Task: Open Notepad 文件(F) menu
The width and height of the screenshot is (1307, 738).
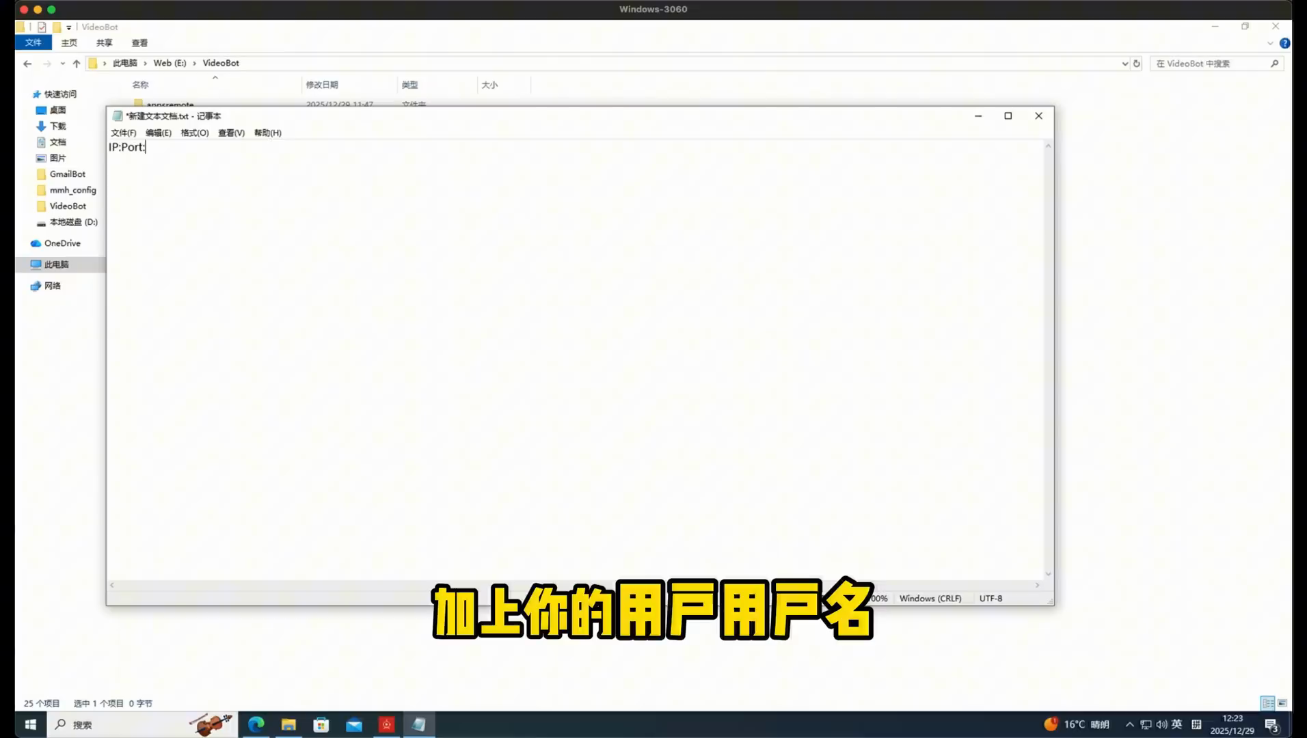Action: click(124, 133)
